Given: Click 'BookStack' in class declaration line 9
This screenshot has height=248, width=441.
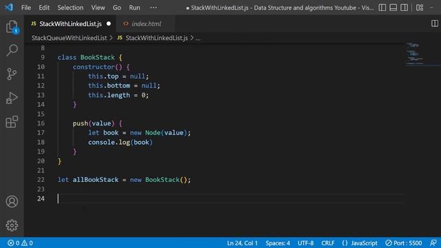Looking at the screenshot, I should pos(98,57).
